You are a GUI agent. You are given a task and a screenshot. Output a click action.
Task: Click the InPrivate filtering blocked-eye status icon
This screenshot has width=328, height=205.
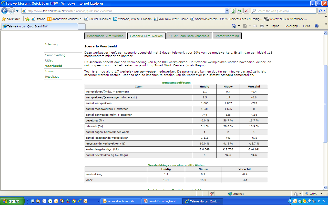(x=212, y=194)
